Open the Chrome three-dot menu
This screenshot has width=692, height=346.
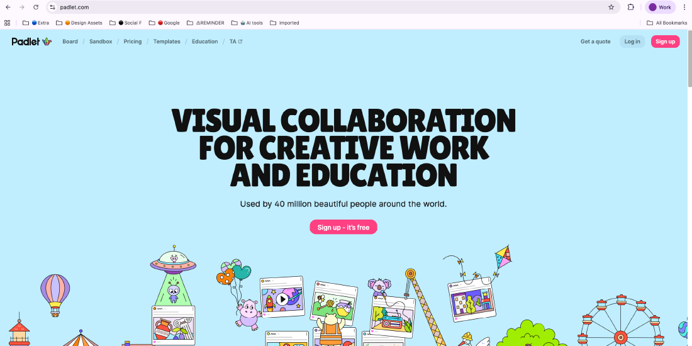tap(684, 8)
